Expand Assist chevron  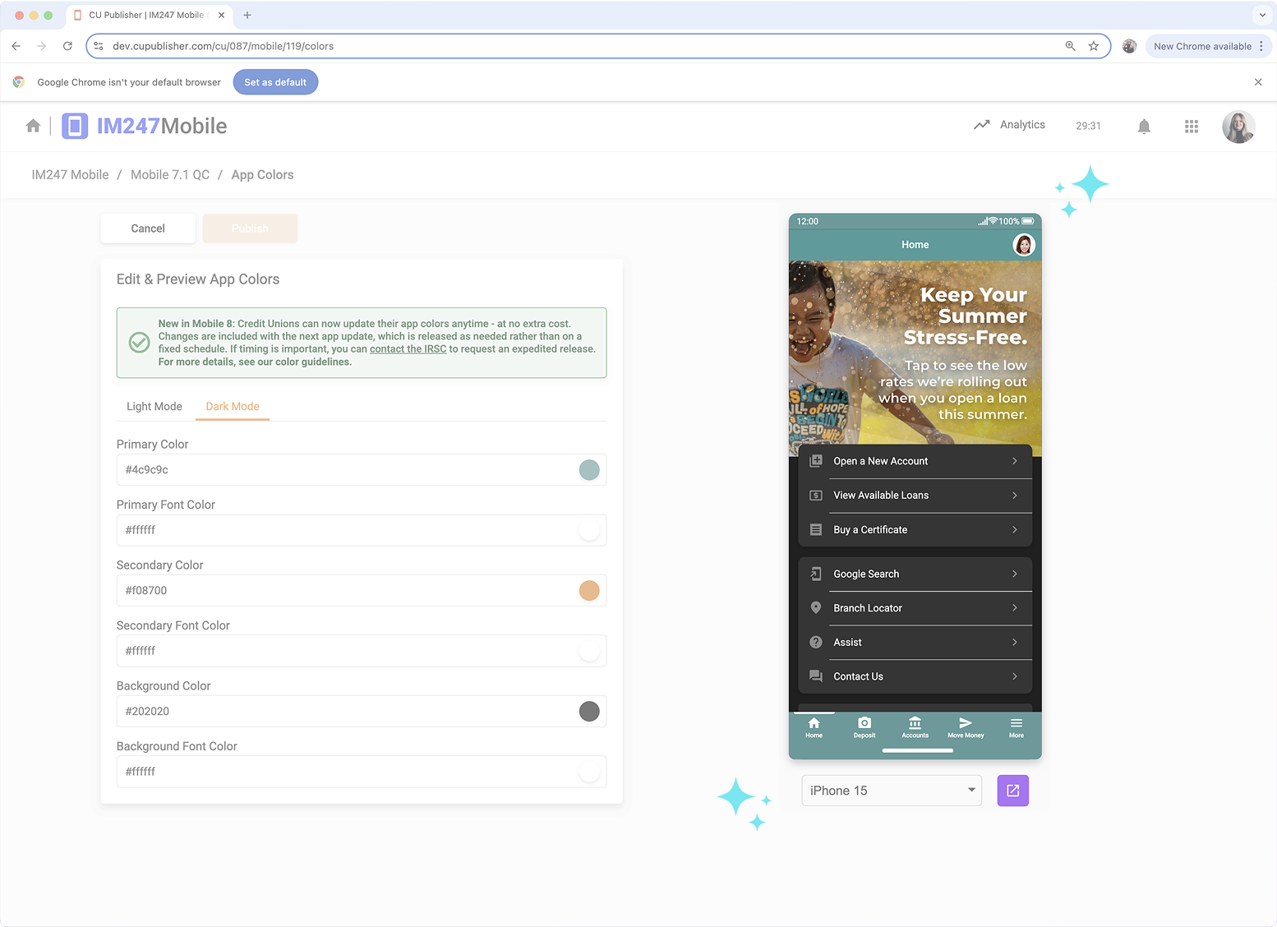1015,643
